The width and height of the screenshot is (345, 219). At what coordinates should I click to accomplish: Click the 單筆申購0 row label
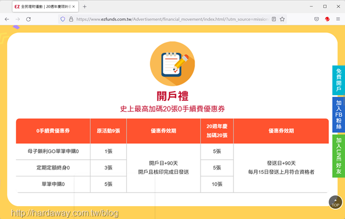click(53, 184)
